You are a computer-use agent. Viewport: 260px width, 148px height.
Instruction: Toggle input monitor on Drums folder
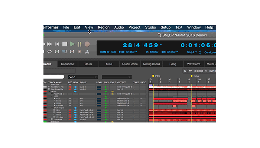pos(76,91)
